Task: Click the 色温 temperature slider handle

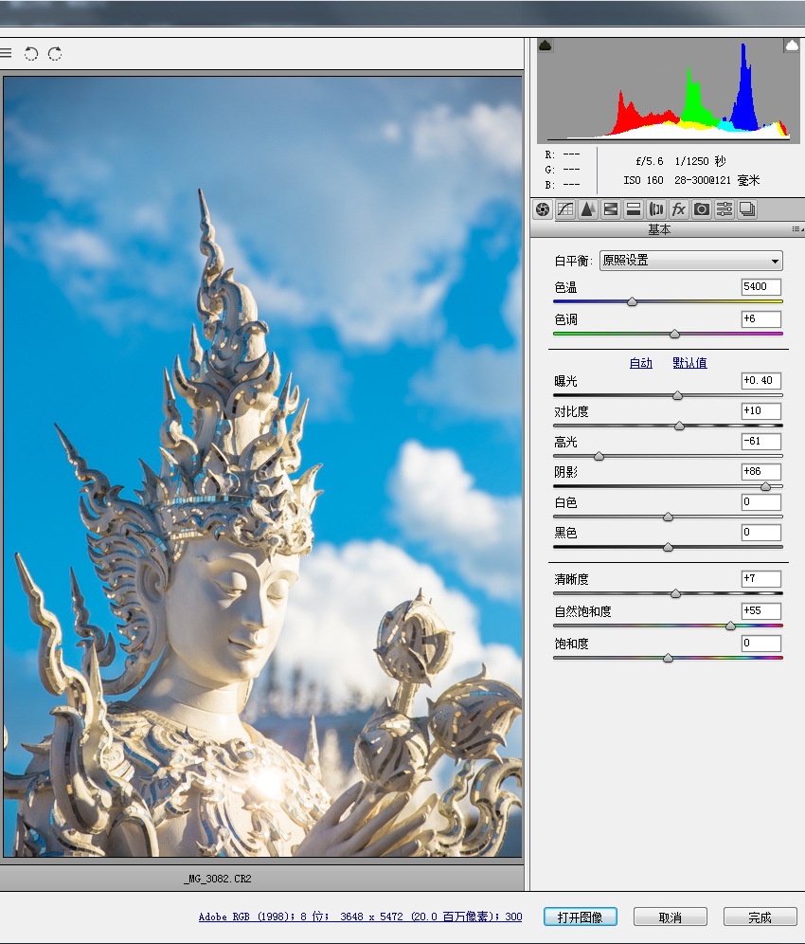Action: [632, 301]
